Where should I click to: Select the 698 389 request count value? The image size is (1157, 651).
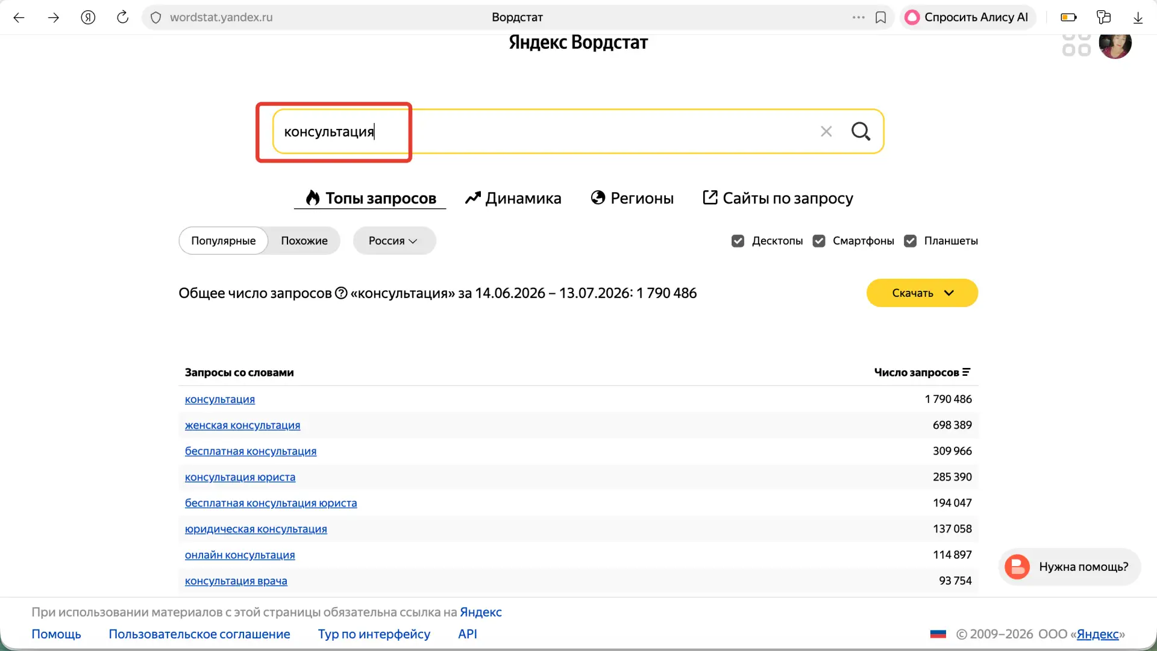(x=952, y=425)
